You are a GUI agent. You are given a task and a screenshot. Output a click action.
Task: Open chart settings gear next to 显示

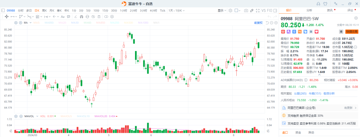point(231,11)
